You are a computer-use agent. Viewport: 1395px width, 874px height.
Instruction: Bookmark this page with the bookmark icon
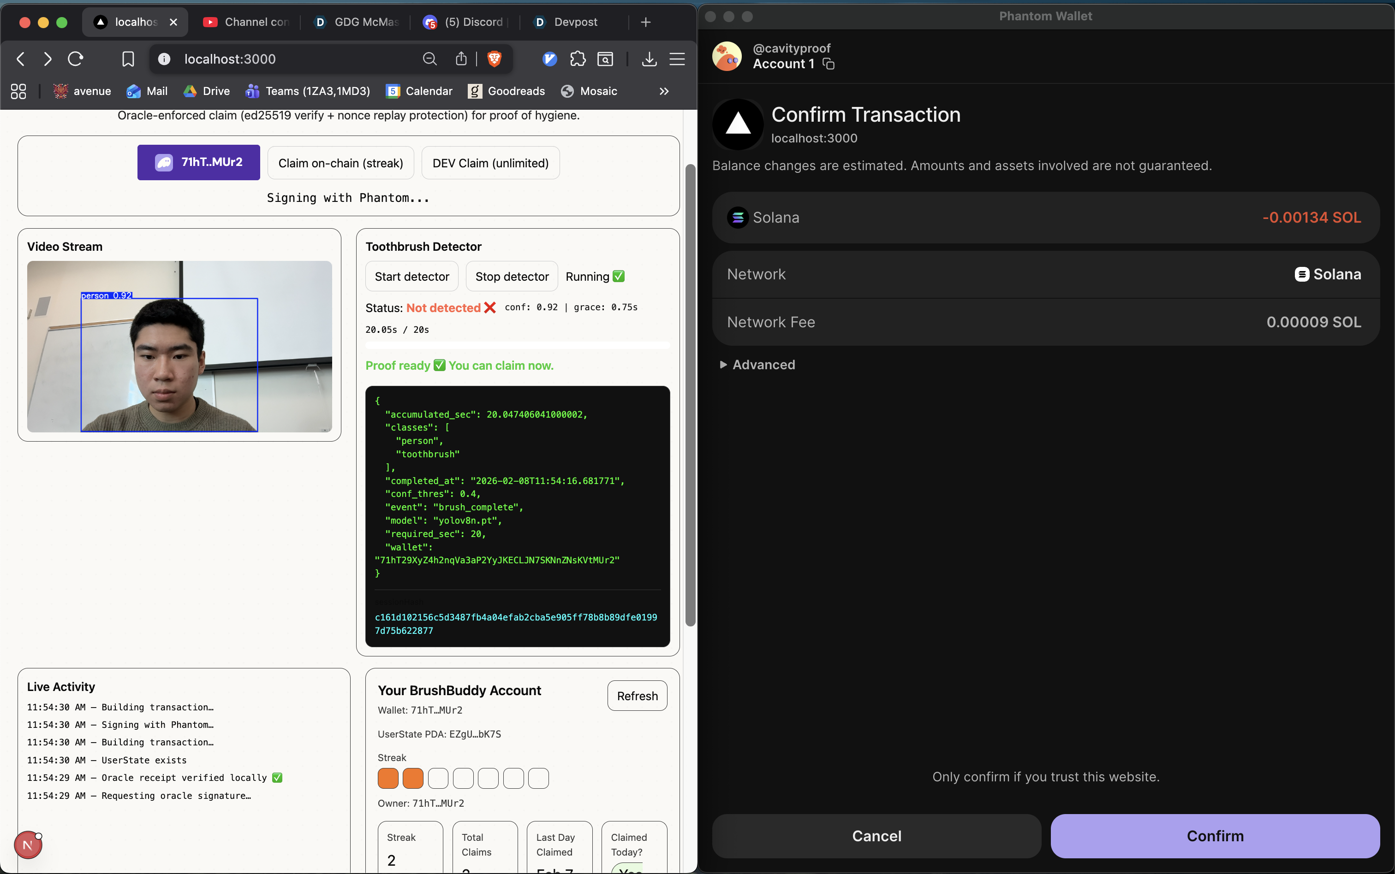[x=128, y=59]
